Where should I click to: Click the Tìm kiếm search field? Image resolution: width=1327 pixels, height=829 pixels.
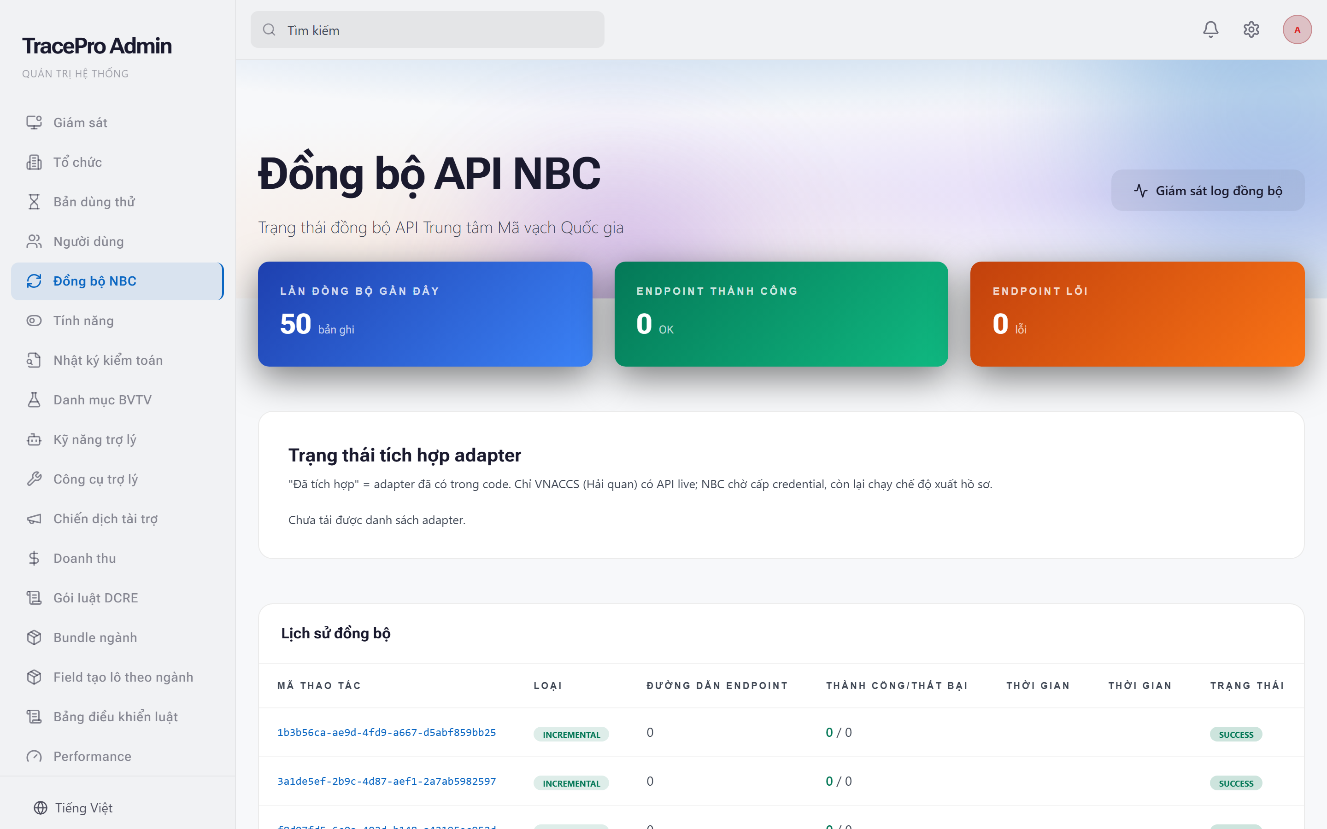click(428, 29)
